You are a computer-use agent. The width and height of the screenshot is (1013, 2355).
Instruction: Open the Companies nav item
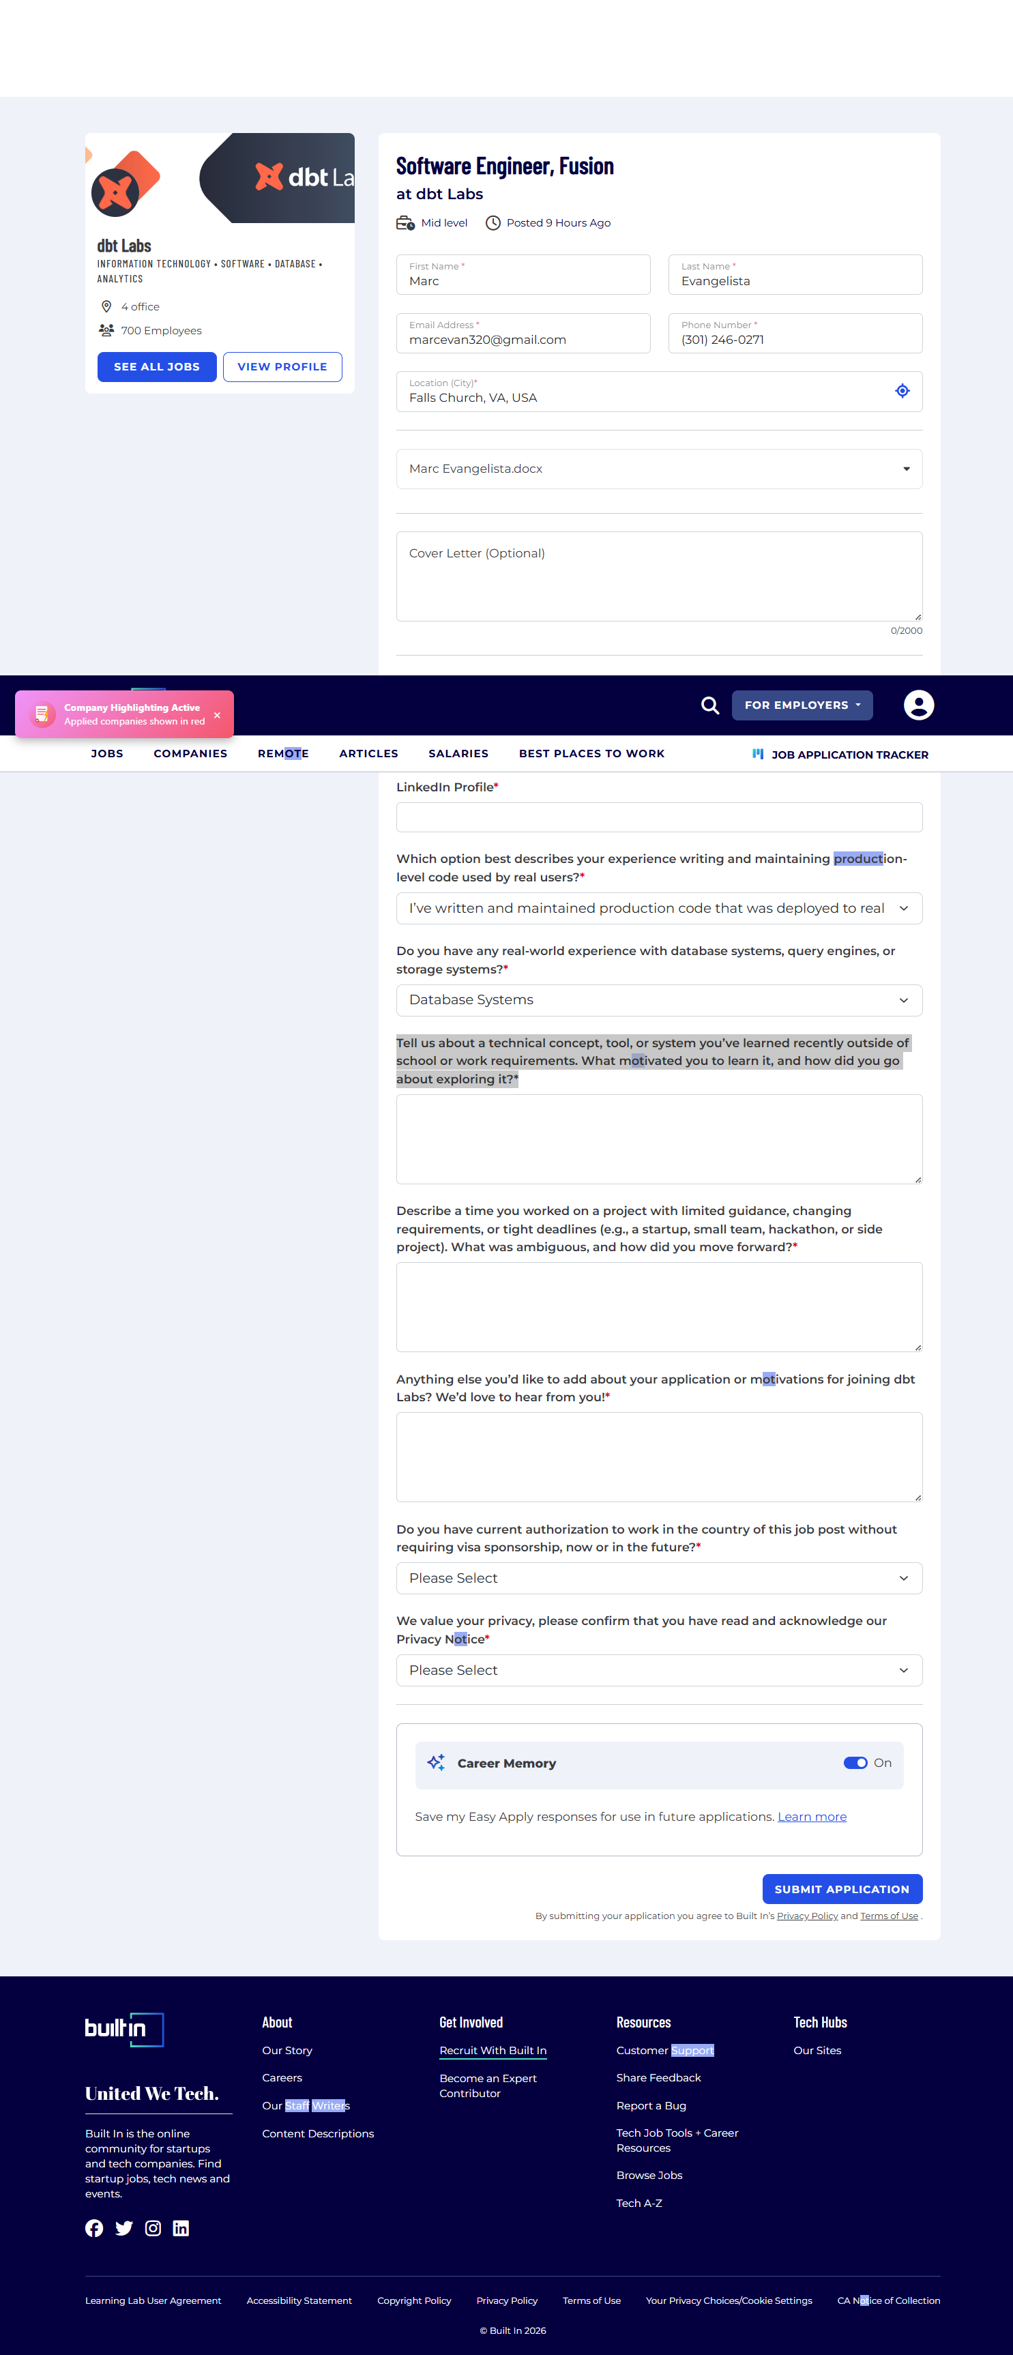tap(190, 753)
